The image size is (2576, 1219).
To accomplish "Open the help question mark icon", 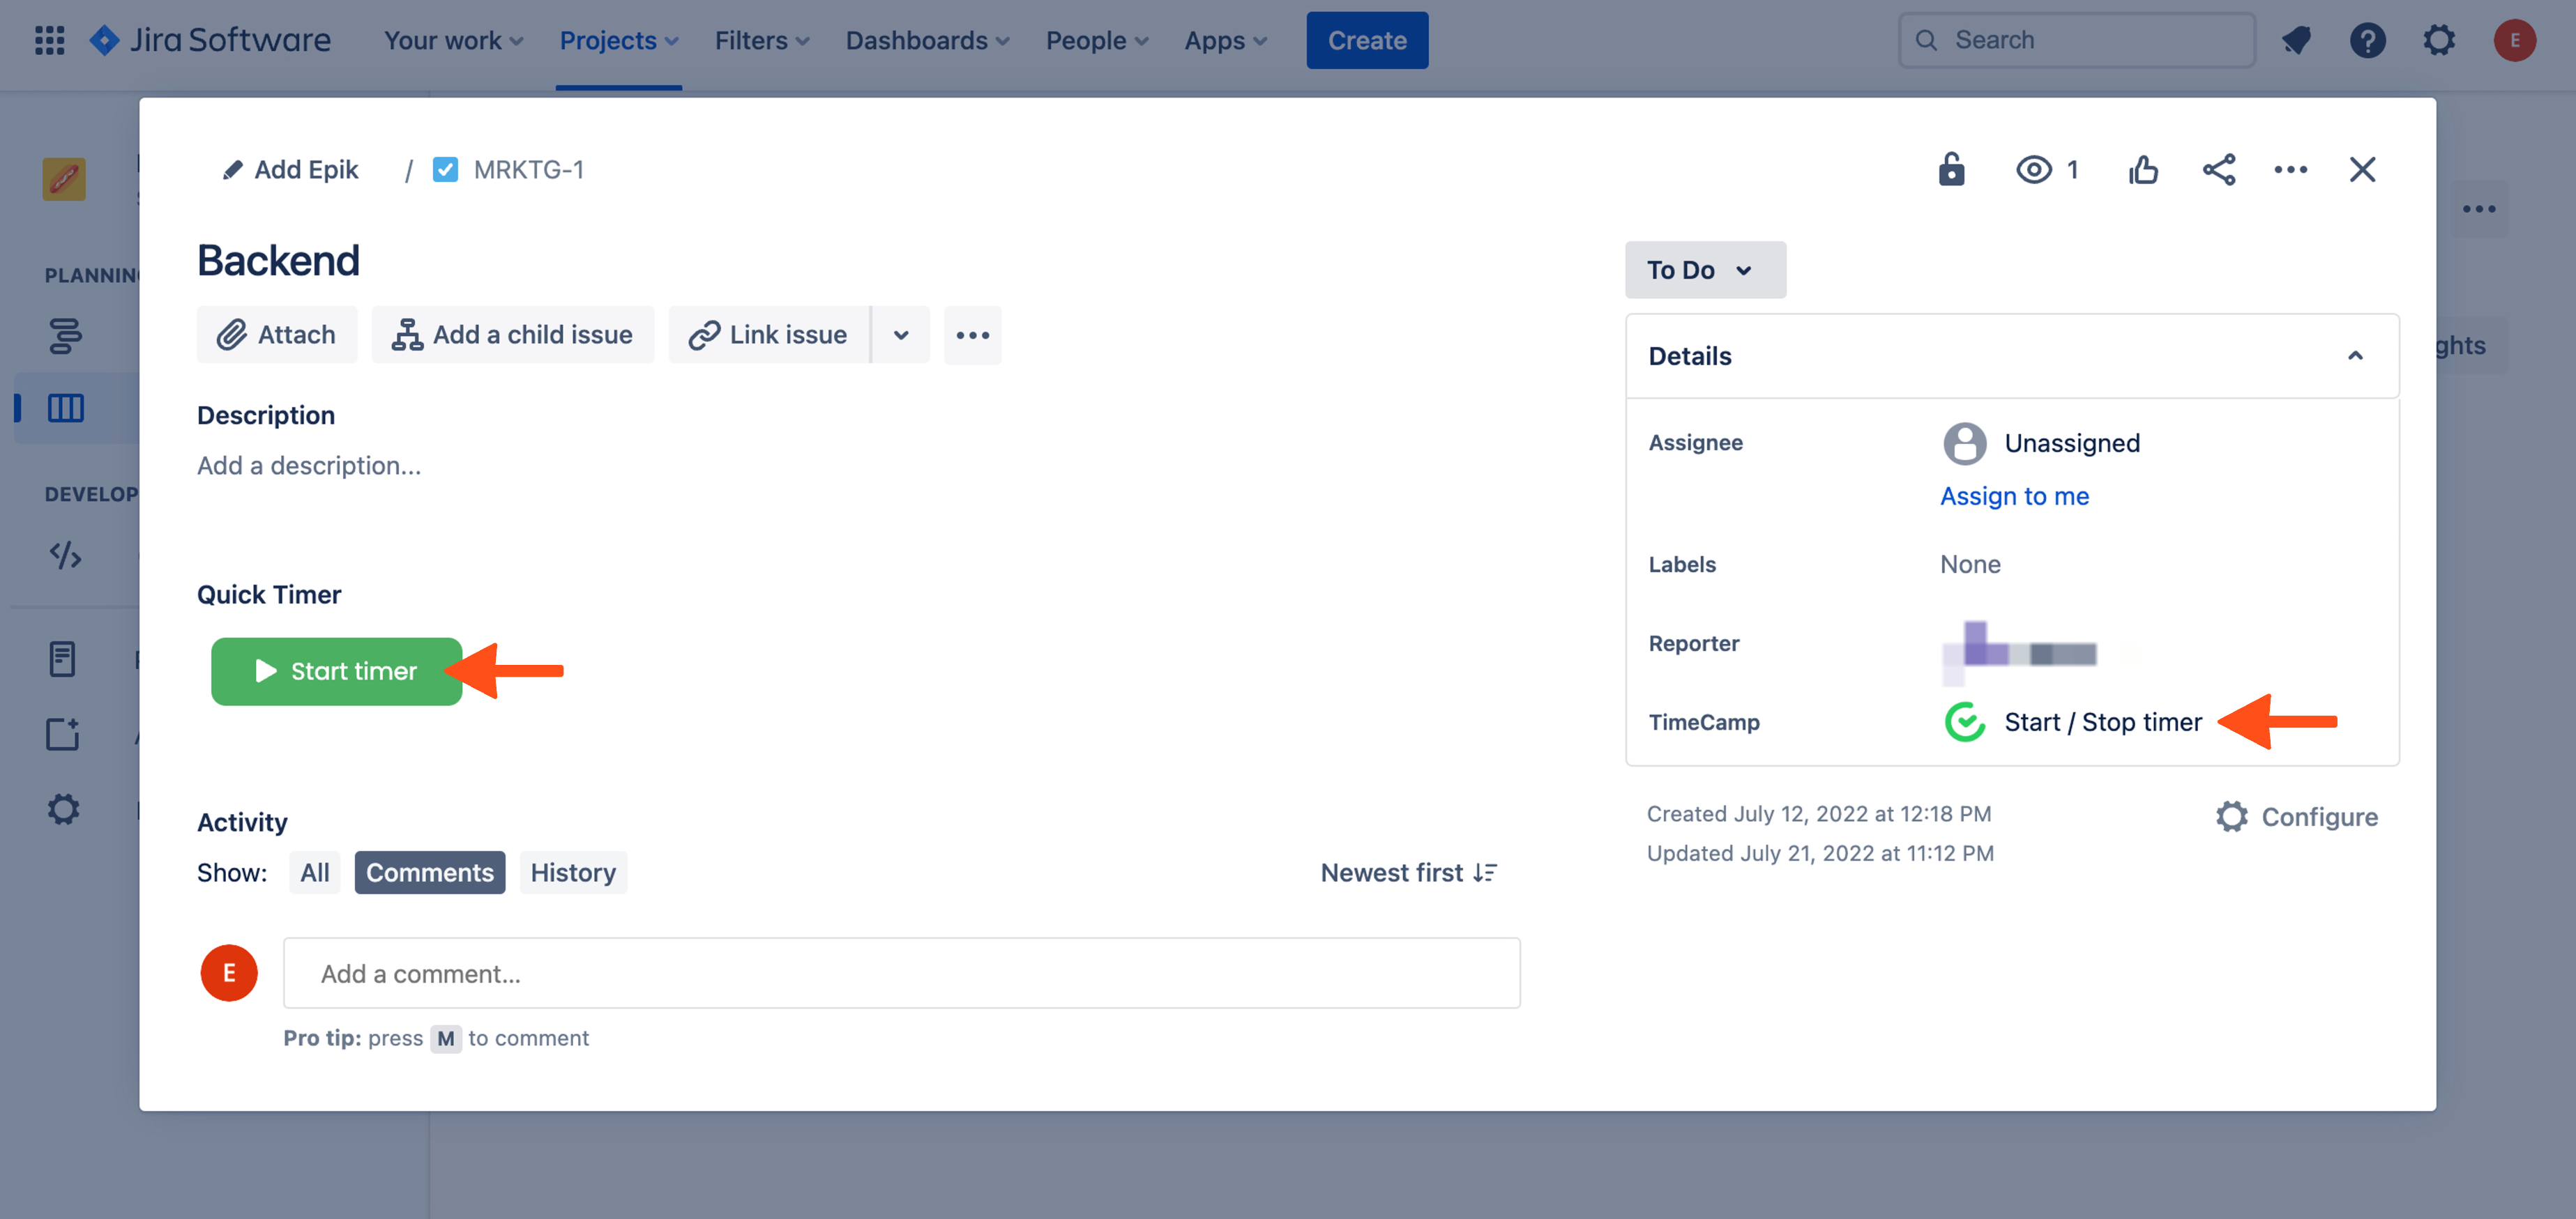I will (x=2367, y=41).
